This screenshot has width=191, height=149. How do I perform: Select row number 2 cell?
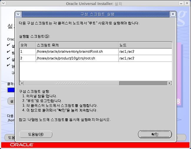(28, 58)
